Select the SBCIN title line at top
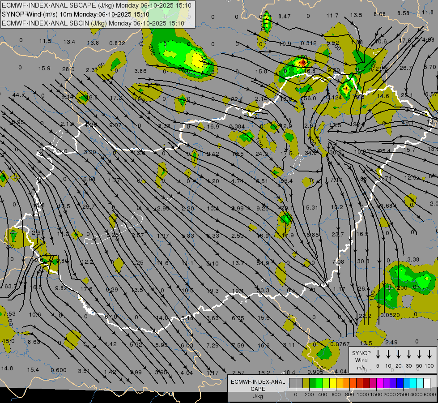Screen dimensions: 438x403 pyautogui.click(x=93, y=23)
